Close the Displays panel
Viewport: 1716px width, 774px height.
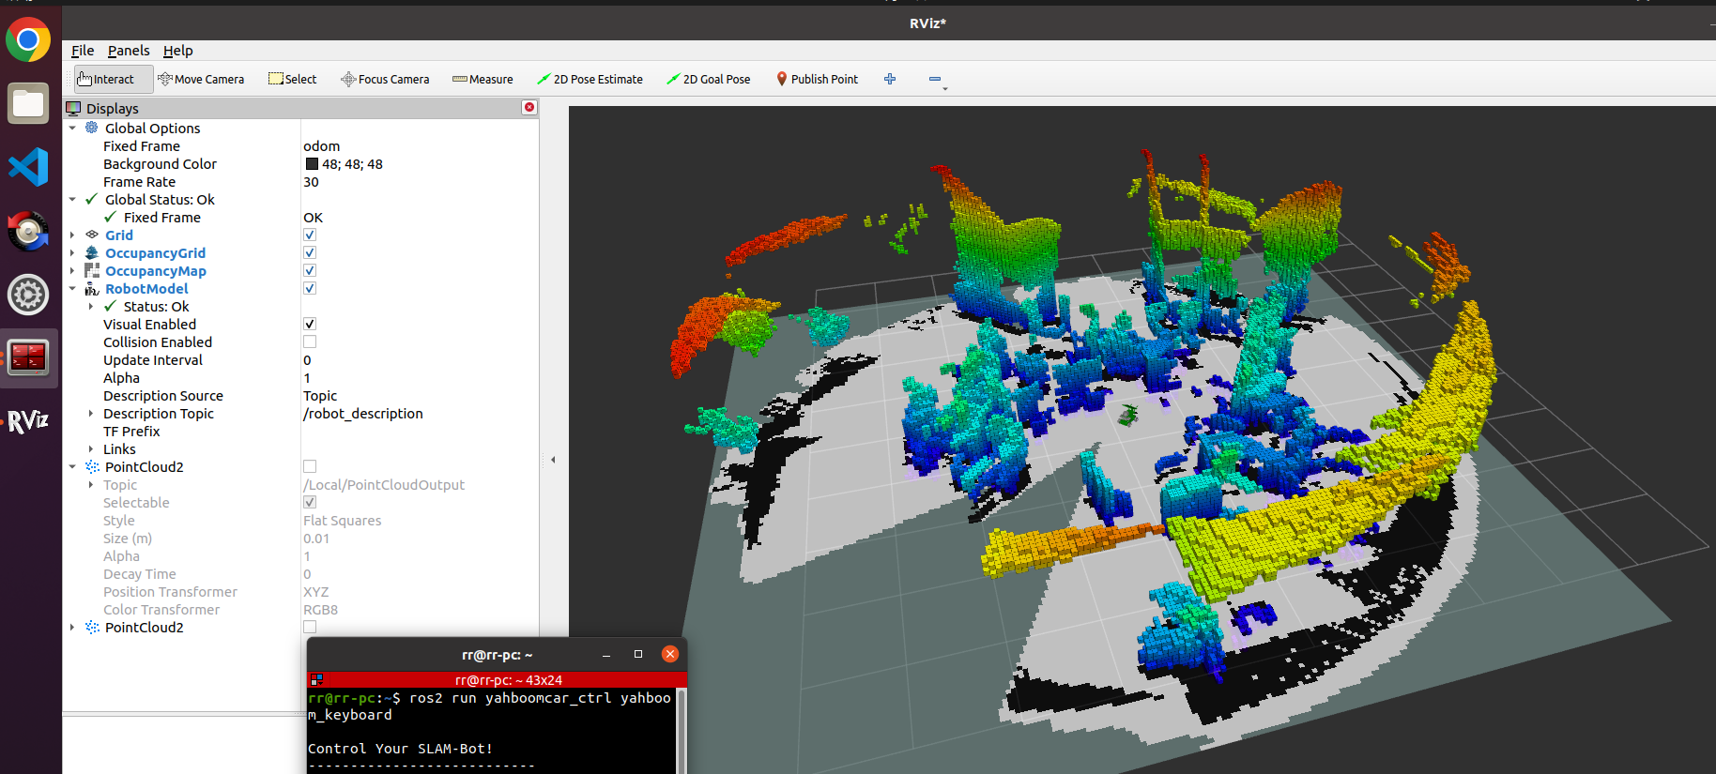pyautogui.click(x=529, y=107)
